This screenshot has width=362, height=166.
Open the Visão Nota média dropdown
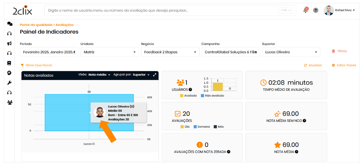99,75
